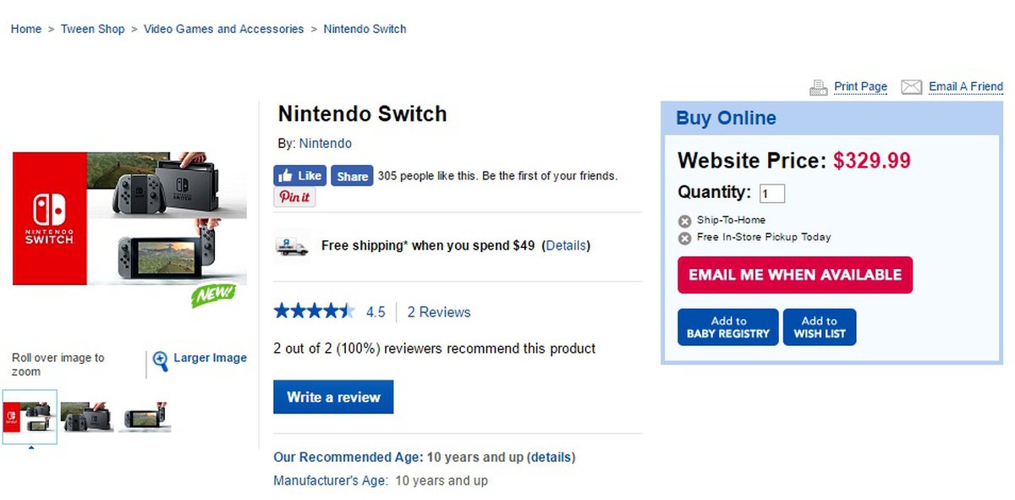
Task: Click the magnifier Larger Image icon
Action: tap(160, 361)
